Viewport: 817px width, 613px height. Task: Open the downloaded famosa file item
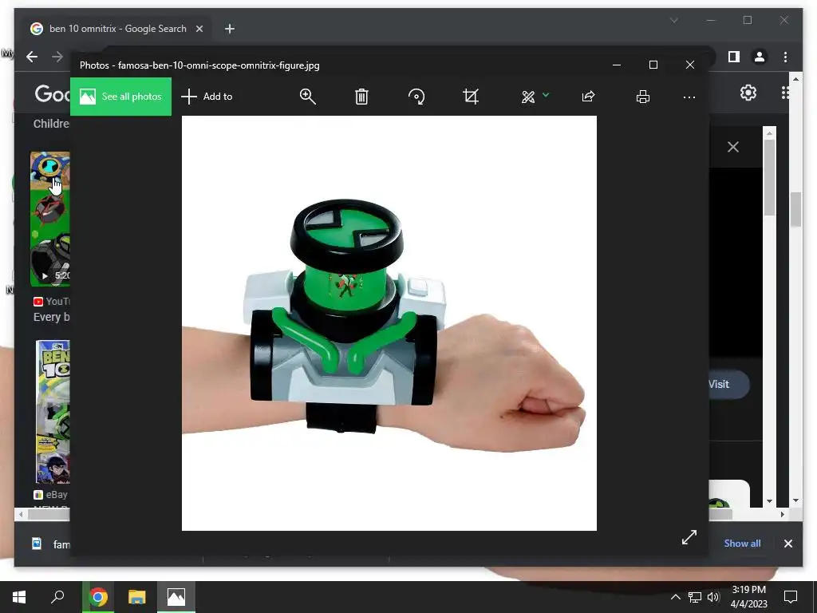[49, 544]
